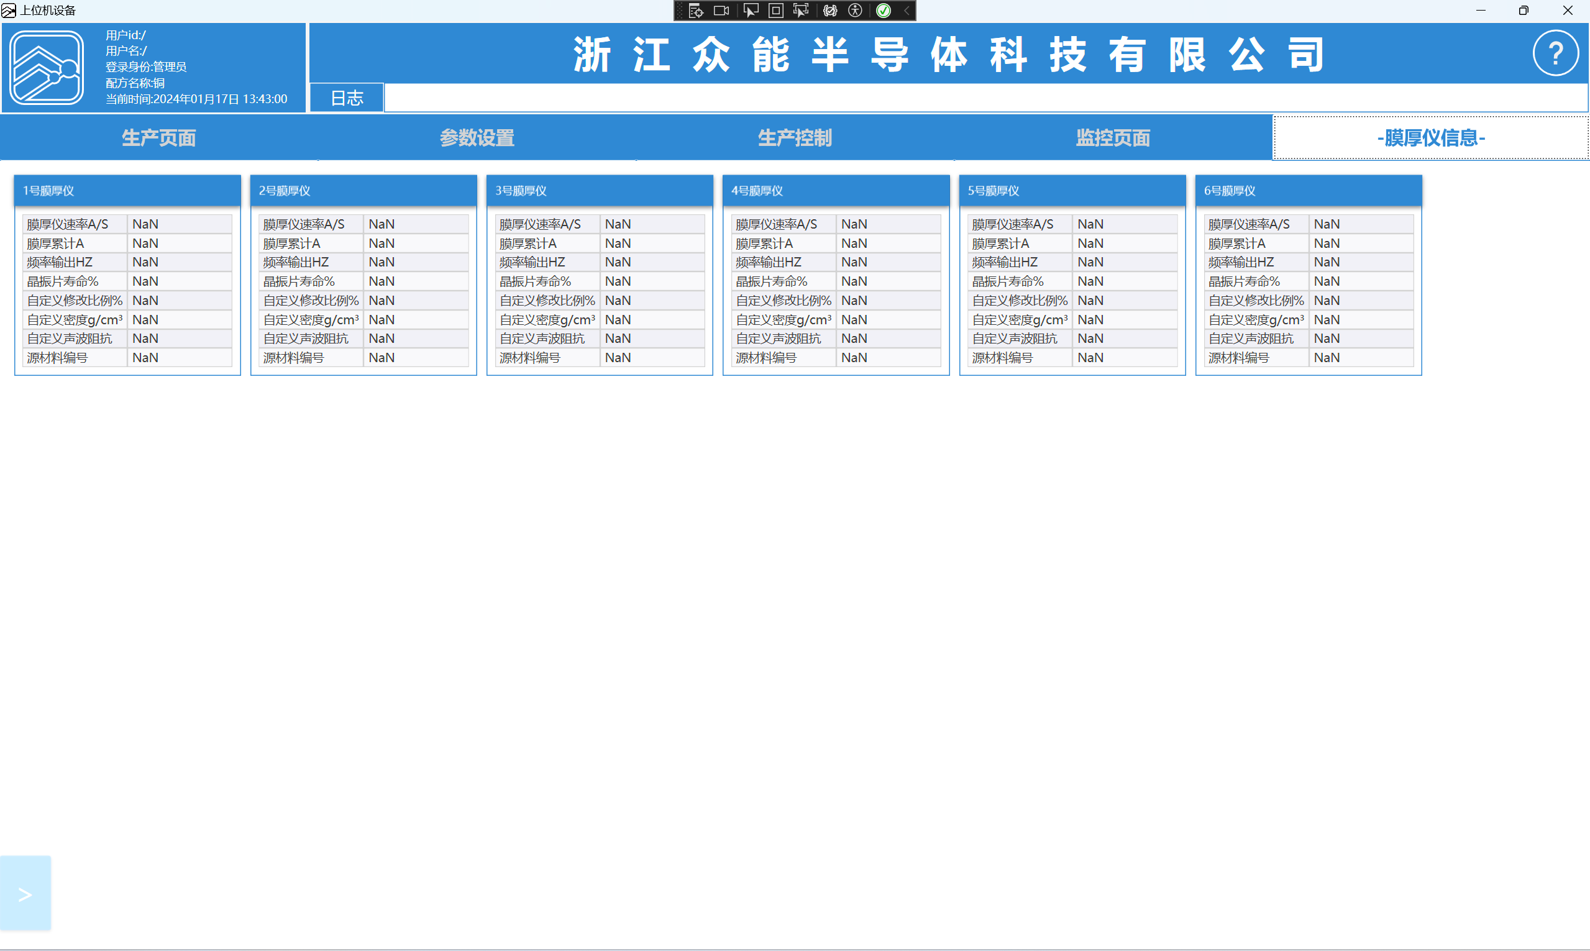Select 膜厚仪速率A/S NaN value in 1号膜厚仪
Image resolution: width=1590 pixels, height=951 pixels.
pos(180,224)
